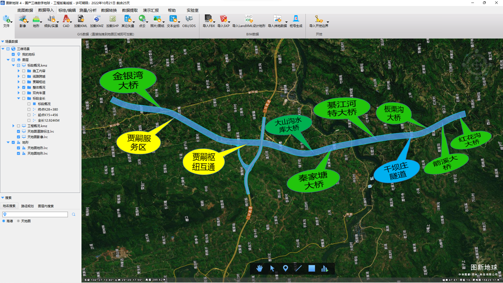The image size is (503, 283).
Task: Uncheck the 整体概况 layer checkbox
Action: (24, 87)
